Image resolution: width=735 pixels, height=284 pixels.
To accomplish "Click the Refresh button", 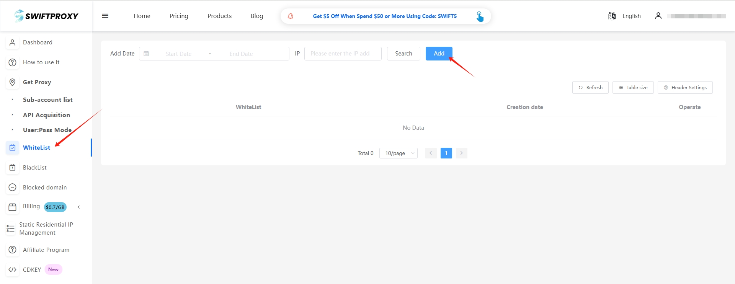I will pyautogui.click(x=590, y=88).
